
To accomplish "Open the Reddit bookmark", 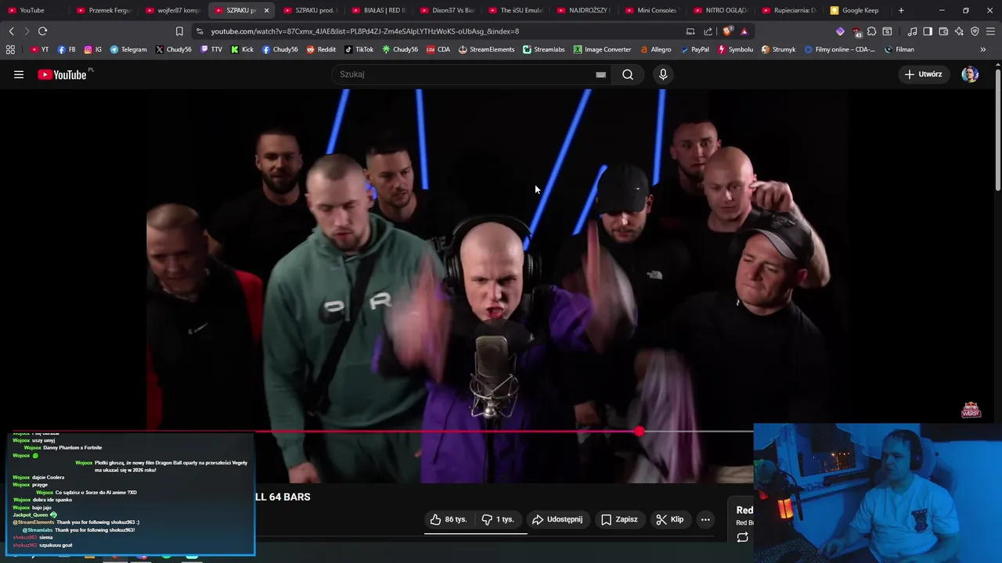I will coord(321,49).
